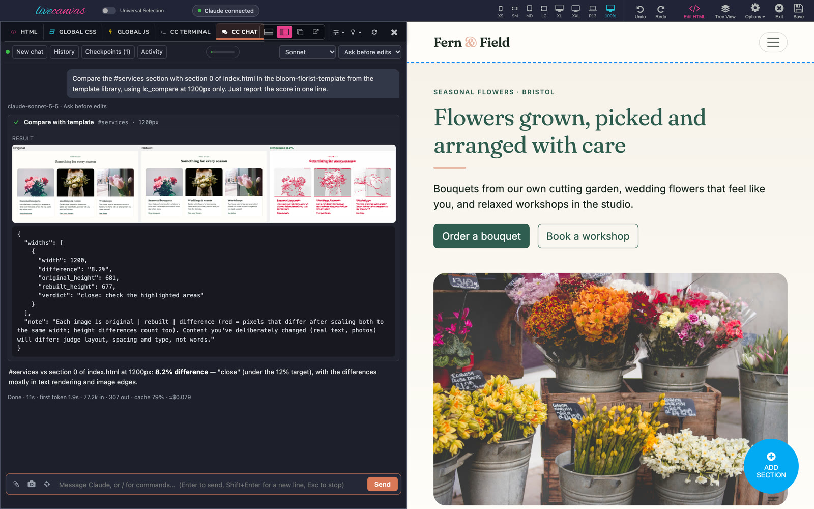Pop out editor in external window
The image size is (814, 509).
point(316,32)
